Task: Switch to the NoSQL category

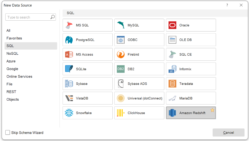Action: [x=31, y=54]
